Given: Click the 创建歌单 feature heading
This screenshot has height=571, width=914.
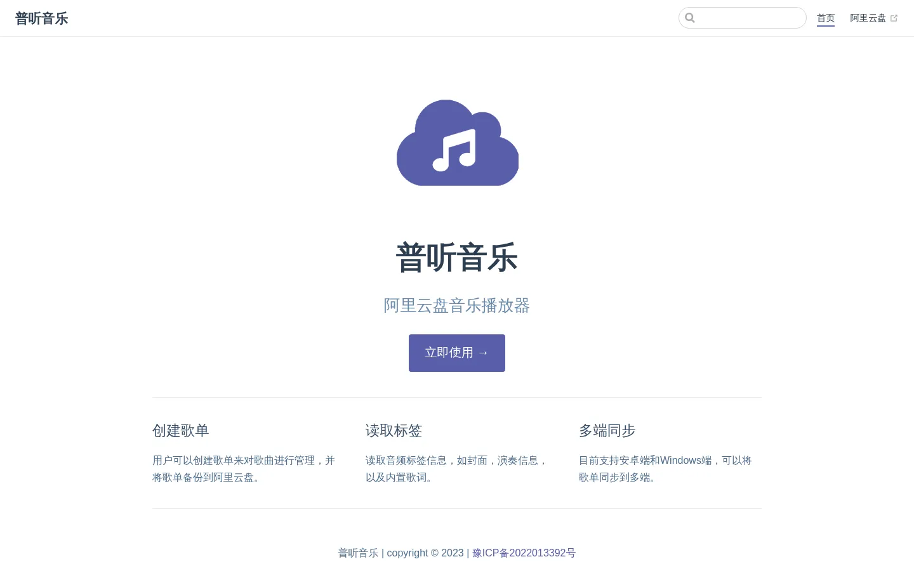Looking at the screenshot, I should click(x=181, y=431).
